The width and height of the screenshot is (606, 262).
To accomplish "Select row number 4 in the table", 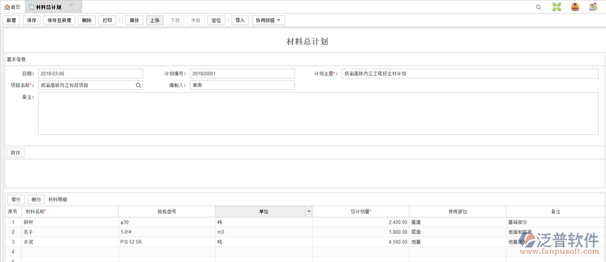I will click(13, 251).
